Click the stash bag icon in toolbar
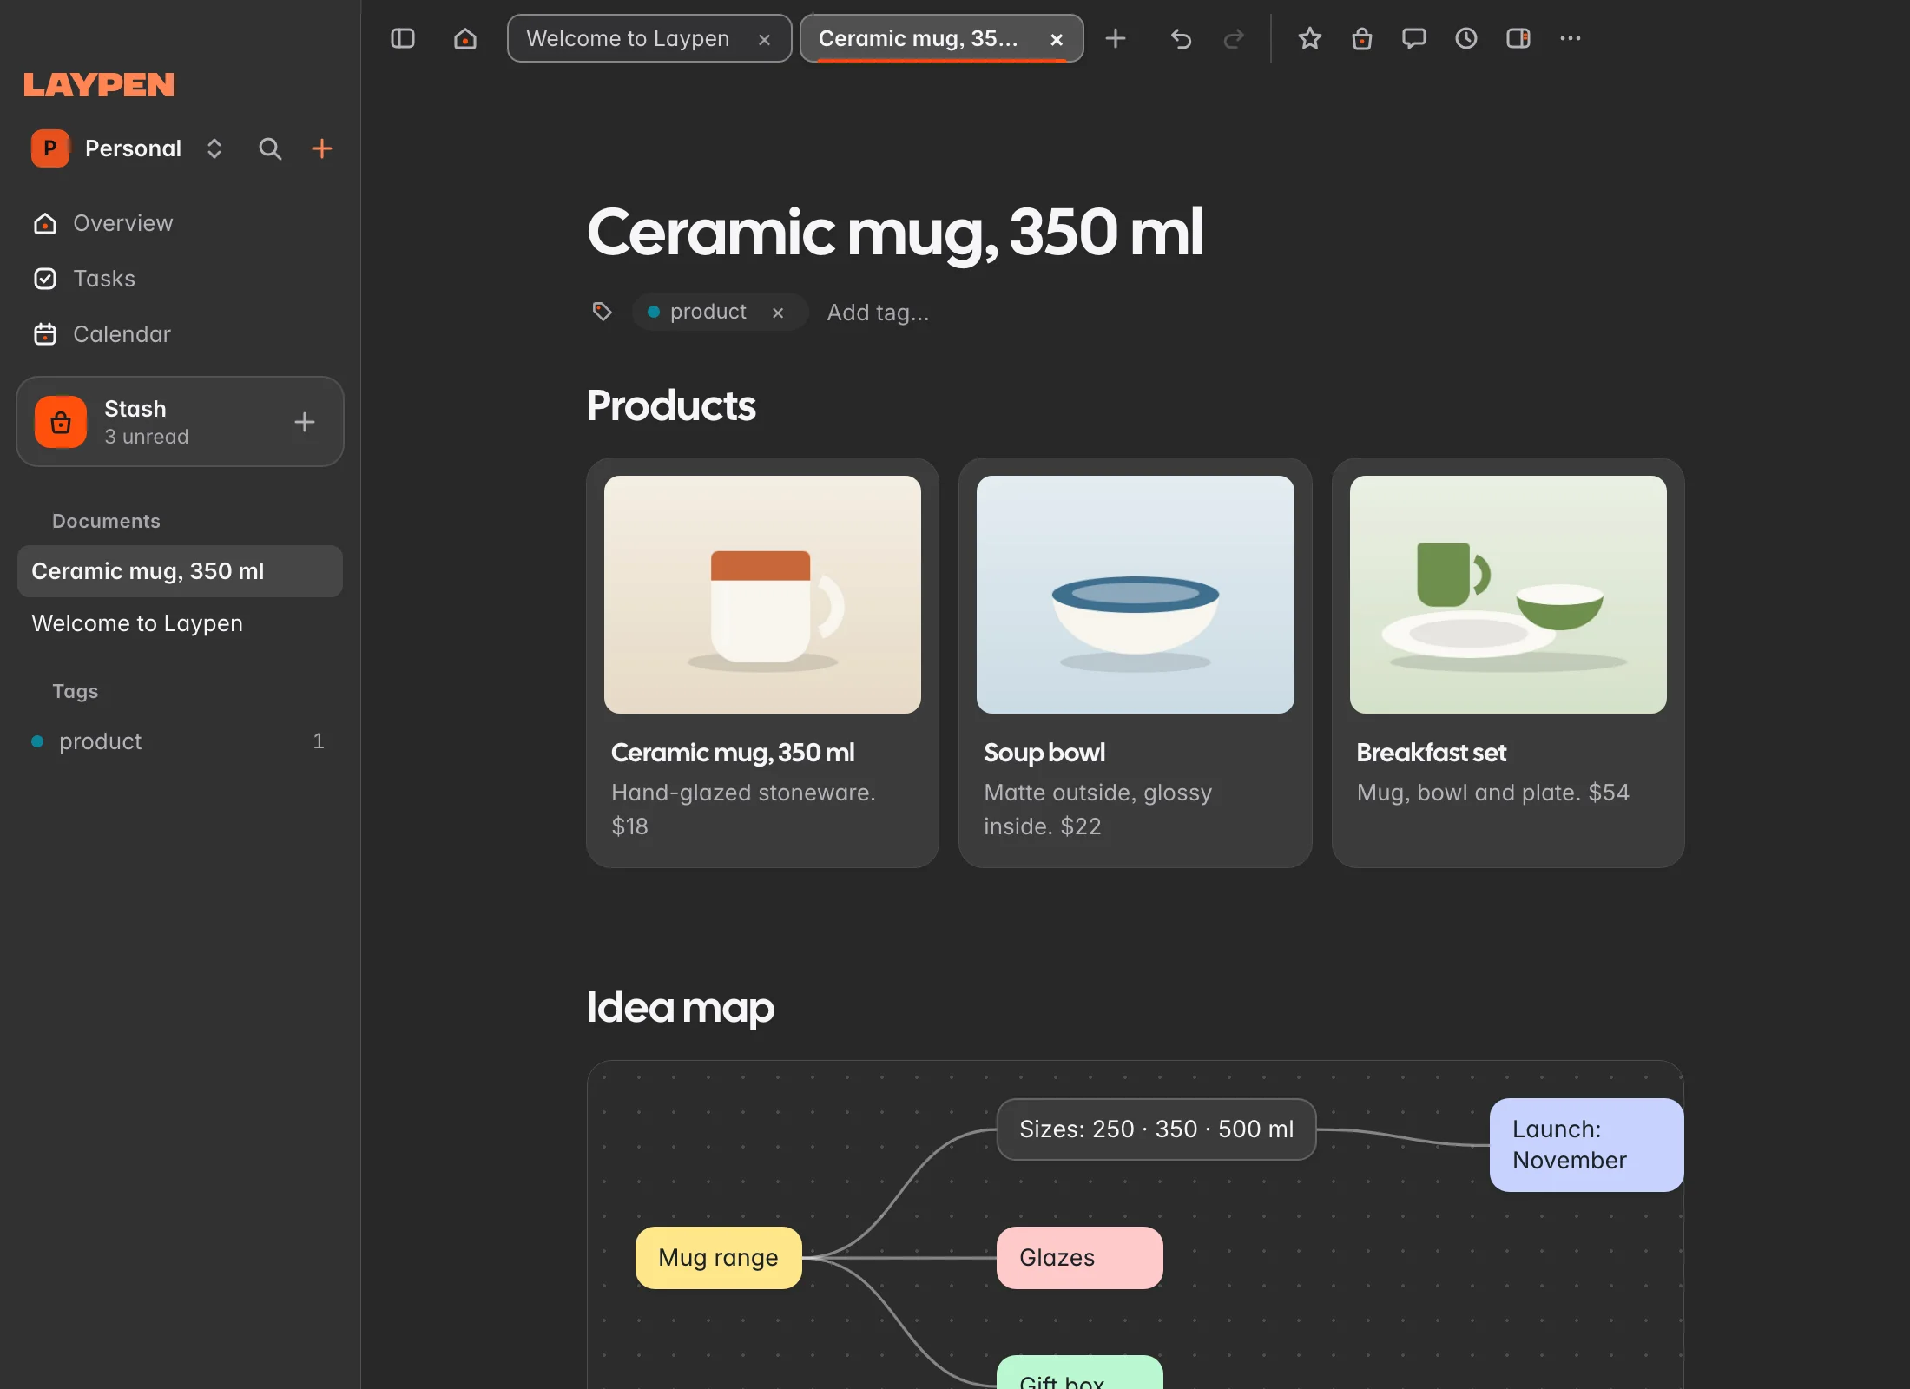 [1362, 38]
